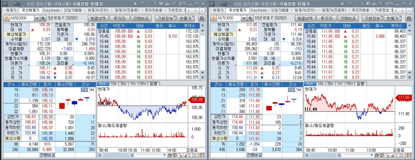Open 현재가(전종목) tab in right window
The image size is (415, 160).
click(x=334, y=10)
